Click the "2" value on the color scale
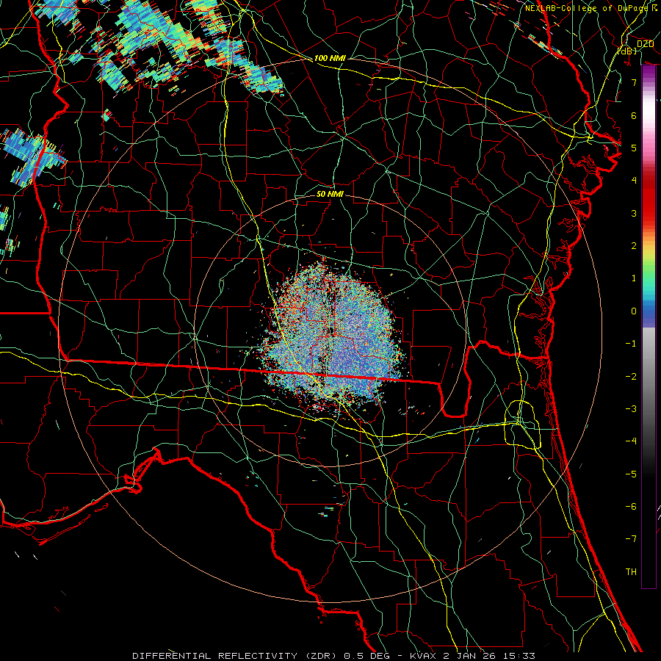This screenshot has height=661, width=661. 634,246
